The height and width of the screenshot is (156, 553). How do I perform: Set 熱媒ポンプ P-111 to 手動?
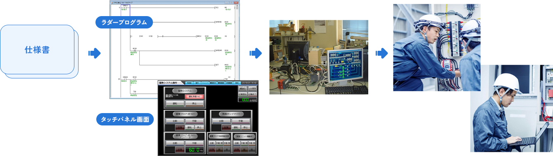(x=241, y=121)
